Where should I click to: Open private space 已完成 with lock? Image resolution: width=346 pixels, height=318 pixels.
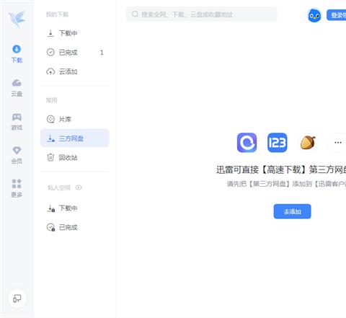(75, 227)
